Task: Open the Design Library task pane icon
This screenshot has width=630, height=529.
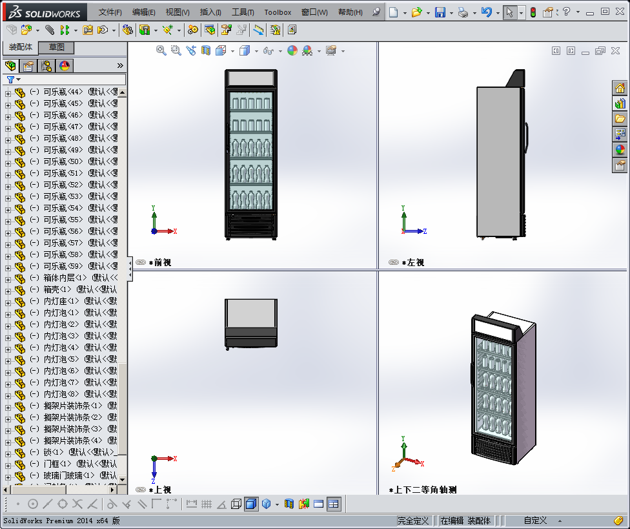Action: (x=620, y=103)
